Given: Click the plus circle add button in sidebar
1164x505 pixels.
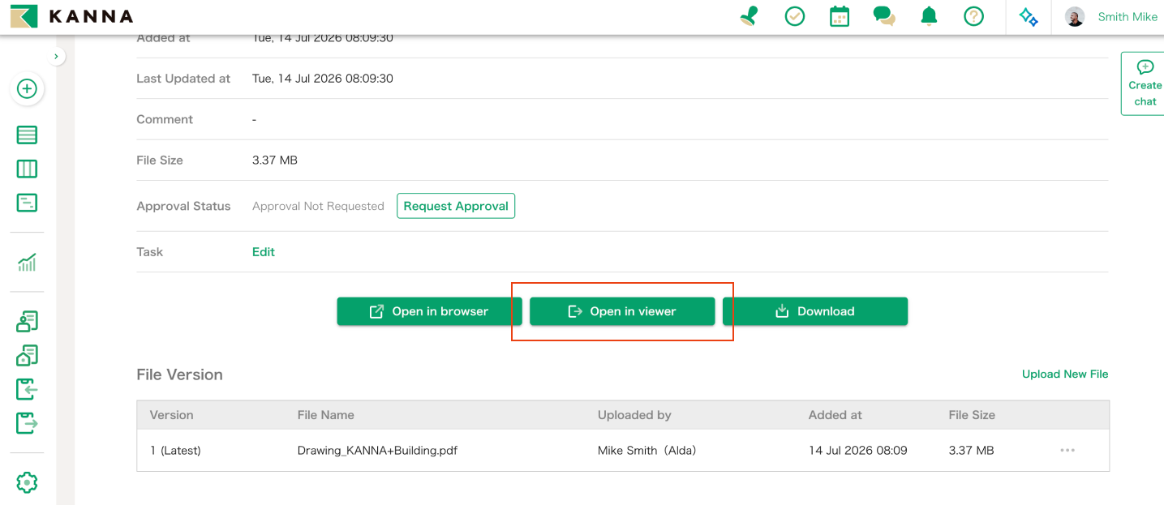Looking at the screenshot, I should pyautogui.click(x=27, y=88).
